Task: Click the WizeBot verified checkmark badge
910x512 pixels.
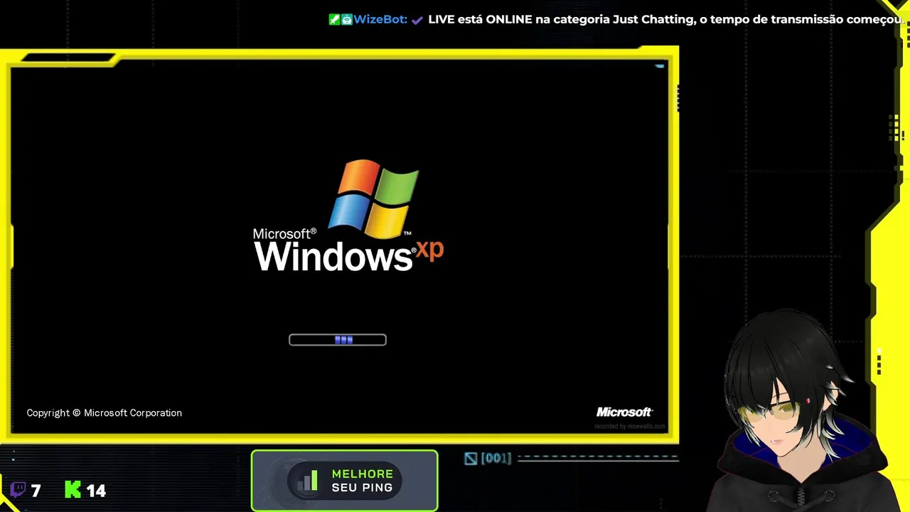Action: [417, 20]
